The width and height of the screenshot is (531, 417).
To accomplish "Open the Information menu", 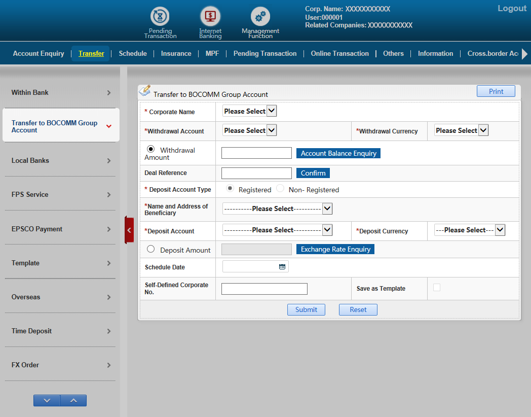I will 435,54.
